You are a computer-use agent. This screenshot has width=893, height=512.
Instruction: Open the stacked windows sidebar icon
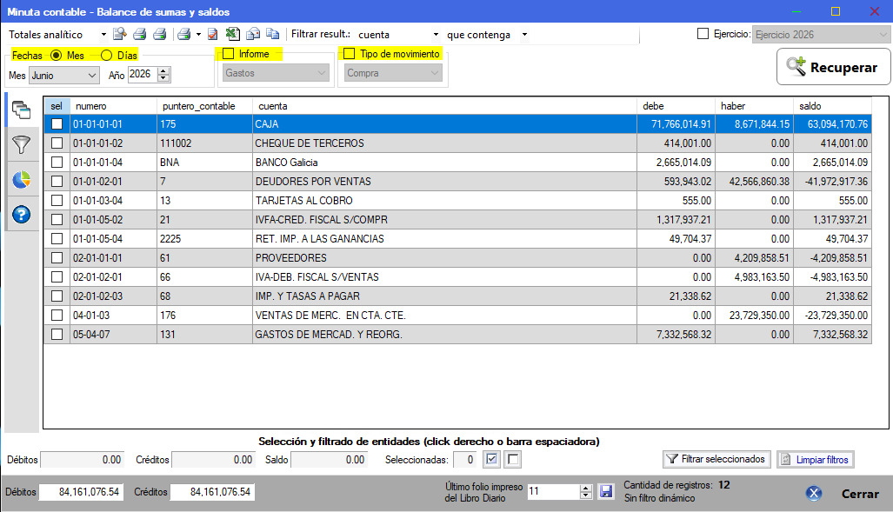[22, 110]
